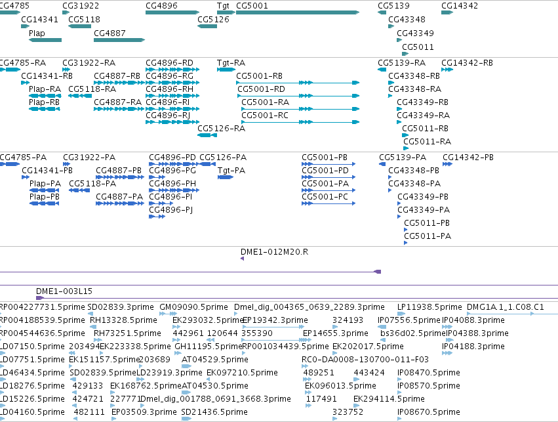Click the CG43349 gene label
Image resolution: width=558 pixels, height=422 pixels.
click(415, 33)
